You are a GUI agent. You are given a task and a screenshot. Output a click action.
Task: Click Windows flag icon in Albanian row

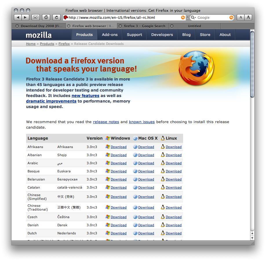(108, 155)
